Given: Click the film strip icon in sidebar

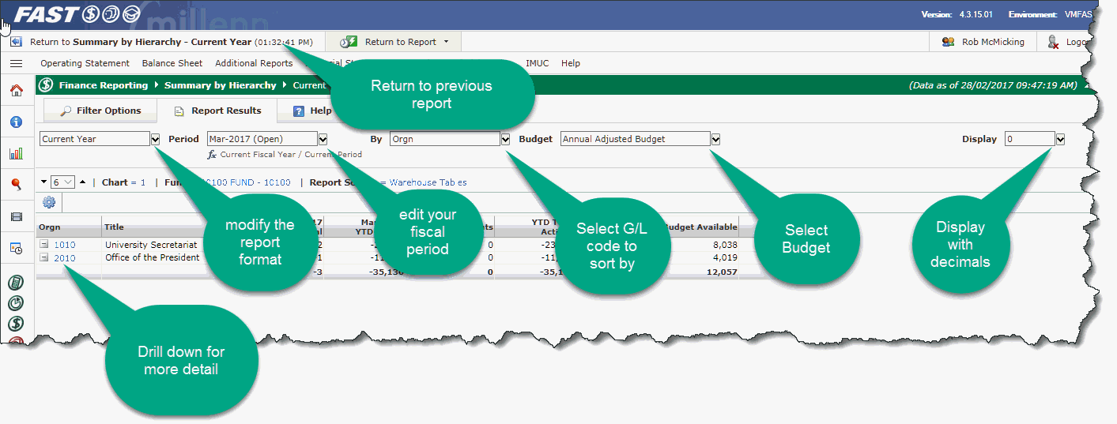Looking at the screenshot, I should tap(16, 216).
